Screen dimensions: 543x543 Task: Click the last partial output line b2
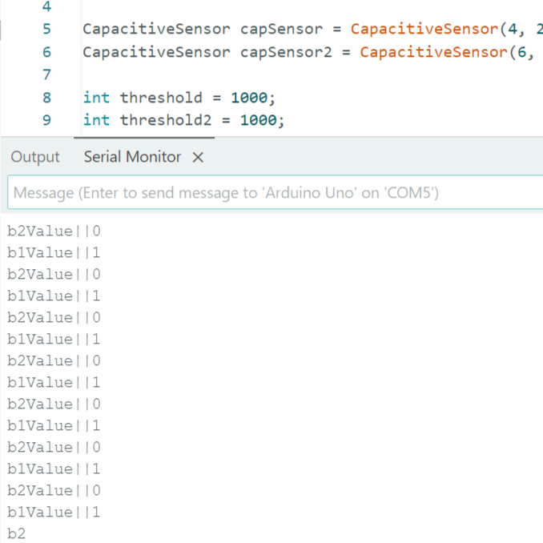click(16, 533)
